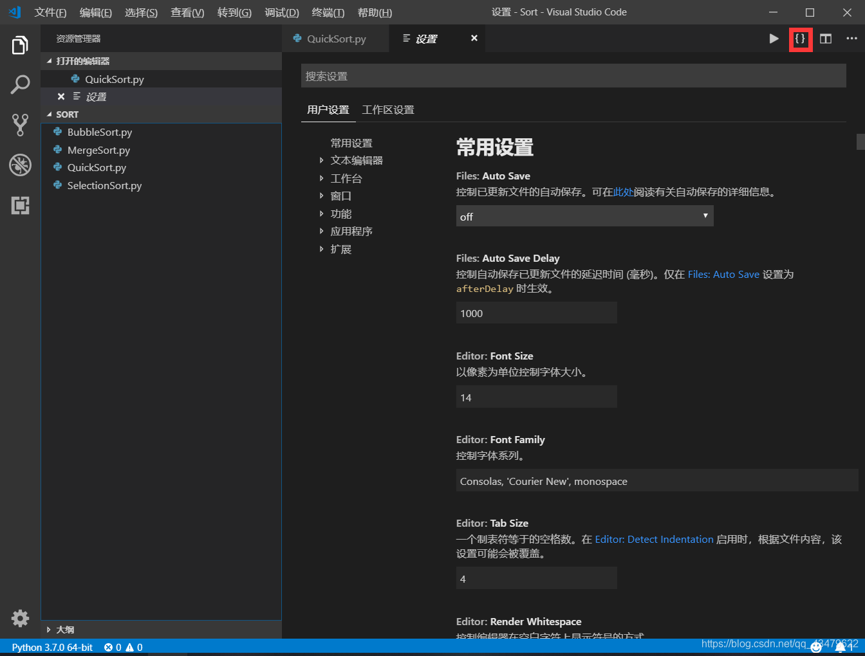Select the Python 3.7.0 64-bit interpreter

(52, 647)
